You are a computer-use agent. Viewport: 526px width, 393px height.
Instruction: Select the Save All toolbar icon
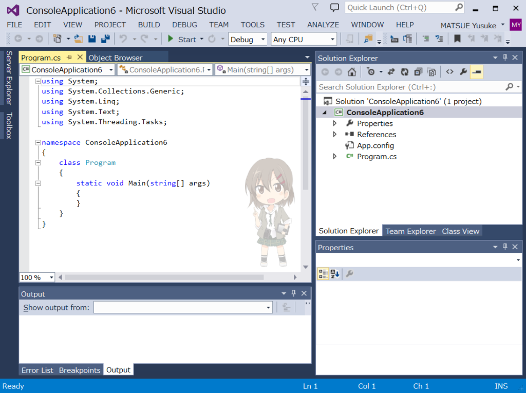click(x=106, y=39)
